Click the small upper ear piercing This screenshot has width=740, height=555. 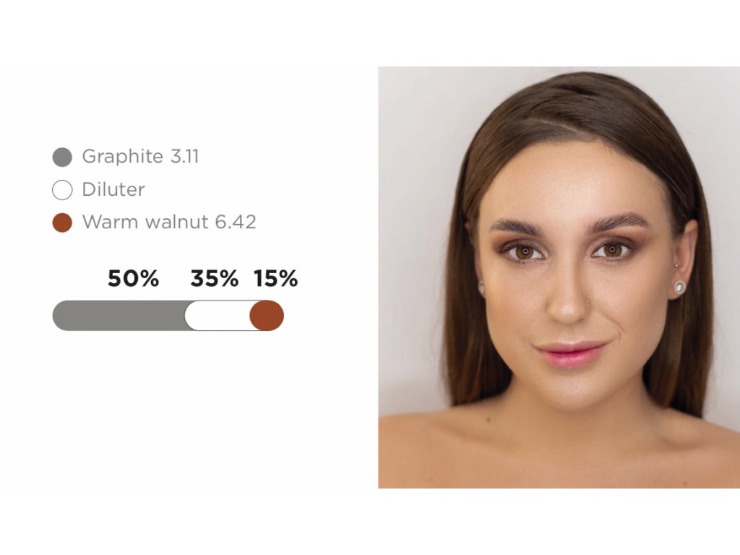click(x=676, y=266)
